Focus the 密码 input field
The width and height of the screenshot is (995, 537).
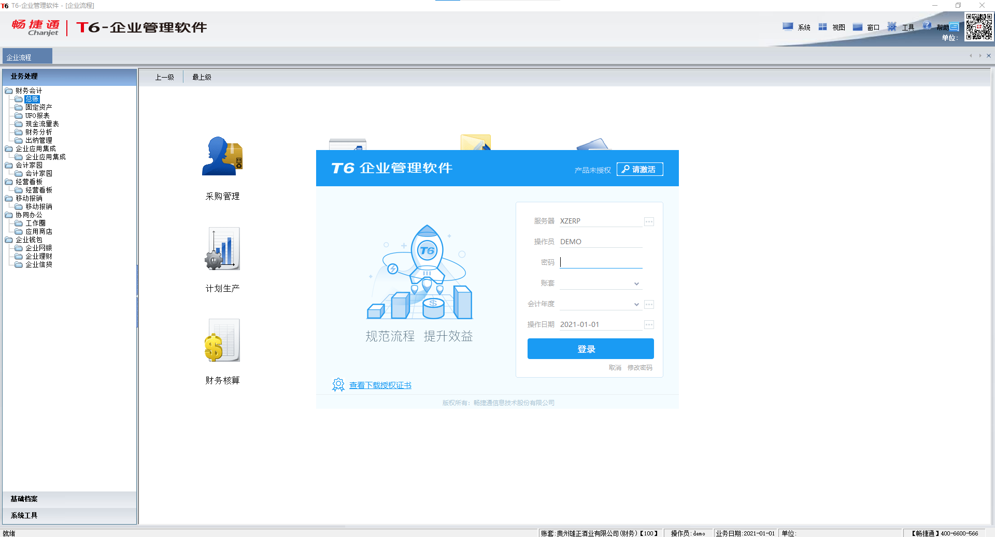(x=601, y=262)
